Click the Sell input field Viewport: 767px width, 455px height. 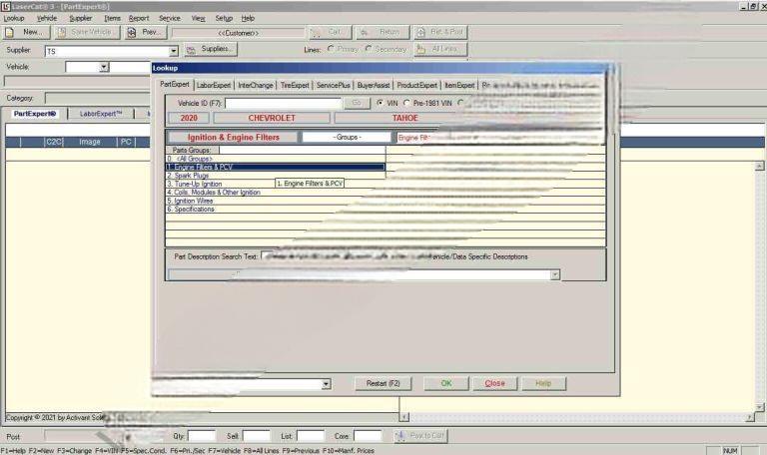click(x=256, y=436)
